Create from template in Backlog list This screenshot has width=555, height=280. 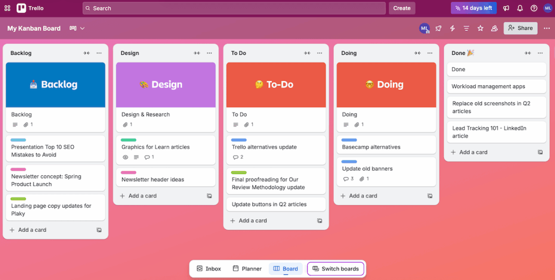click(99, 230)
